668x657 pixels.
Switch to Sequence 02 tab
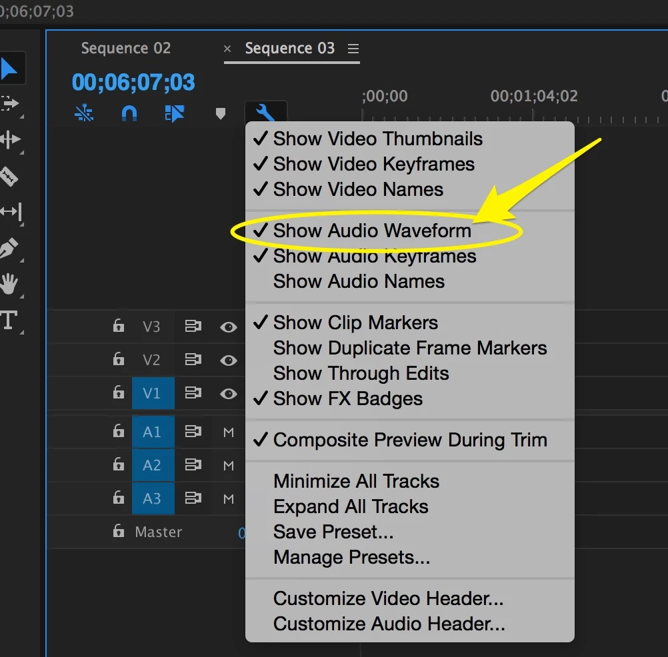point(126,48)
